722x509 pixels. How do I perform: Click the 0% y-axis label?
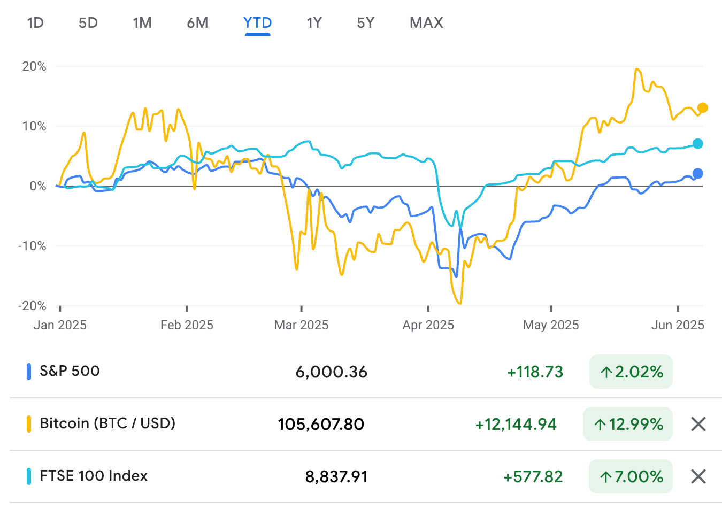pyautogui.click(x=38, y=187)
